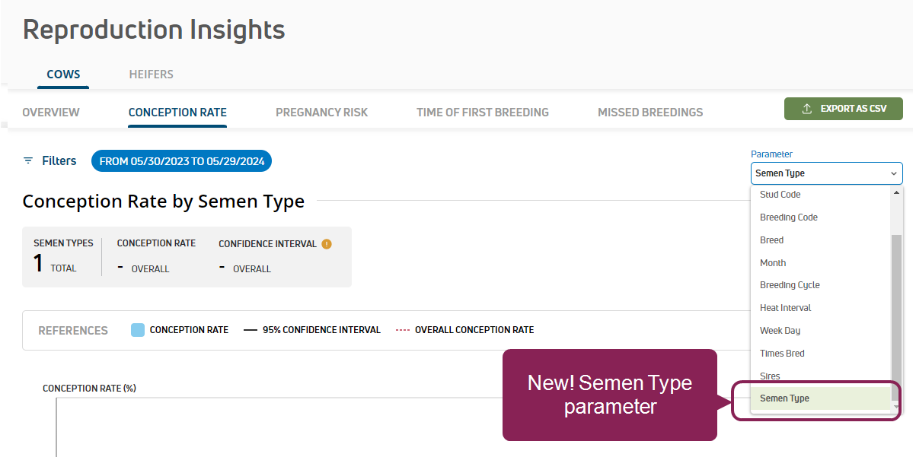Image resolution: width=916 pixels, height=457 pixels.
Task: Click the blue Conception Rate legend swatch
Action: pos(138,330)
